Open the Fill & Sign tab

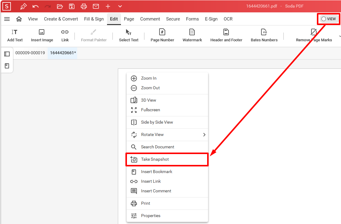pos(94,19)
